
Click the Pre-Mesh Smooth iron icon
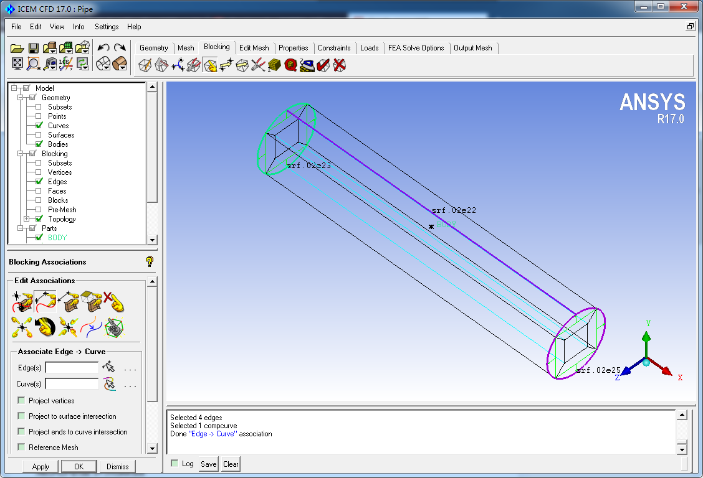coord(307,65)
